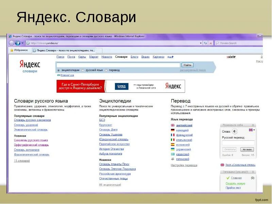Open Словарь ударений link

26,125
